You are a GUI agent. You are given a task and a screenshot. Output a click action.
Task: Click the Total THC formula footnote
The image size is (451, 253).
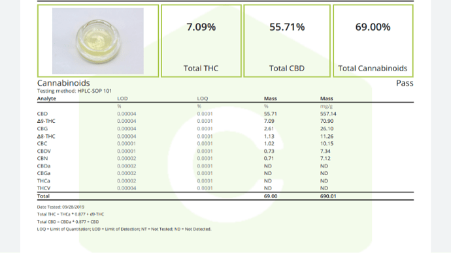tap(71, 214)
